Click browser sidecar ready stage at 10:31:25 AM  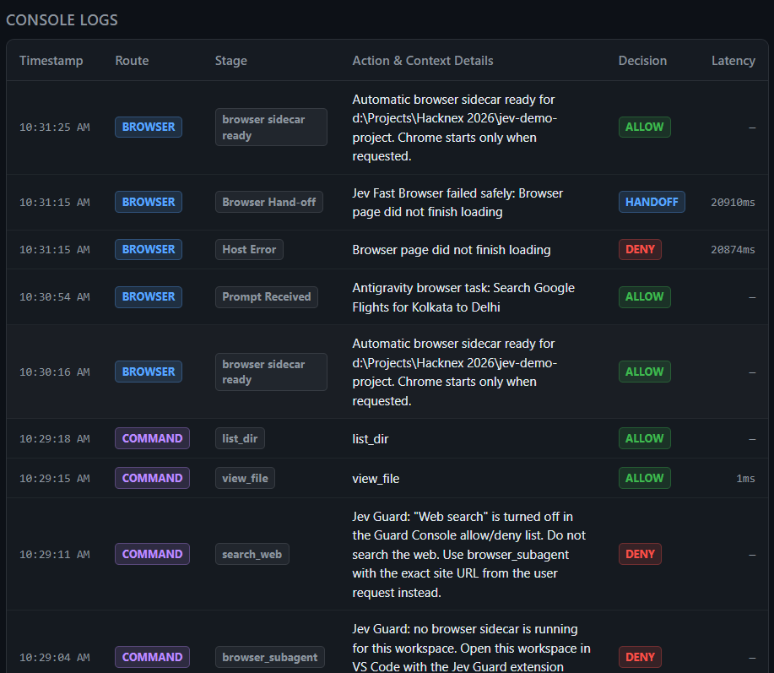(271, 127)
